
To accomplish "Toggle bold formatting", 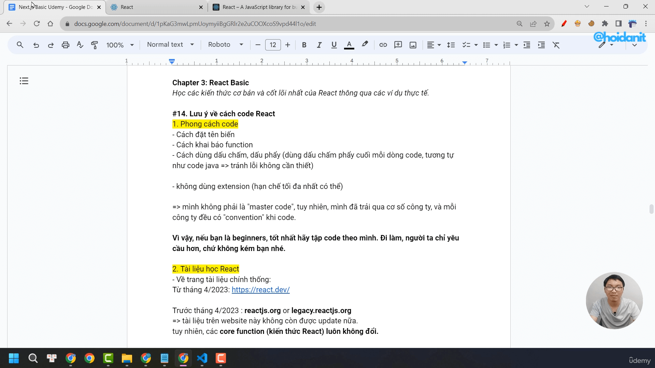I will 304,45.
